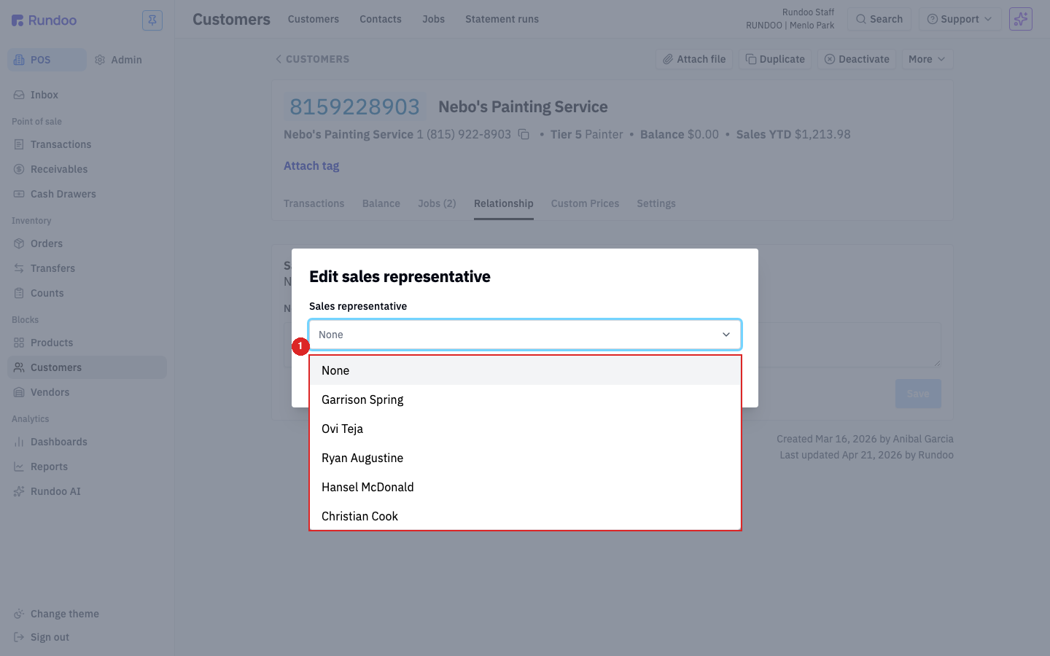This screenshot has height=656, width=1050.
Task: Expand the More actions dropdown
Action: tap(927, 59)
